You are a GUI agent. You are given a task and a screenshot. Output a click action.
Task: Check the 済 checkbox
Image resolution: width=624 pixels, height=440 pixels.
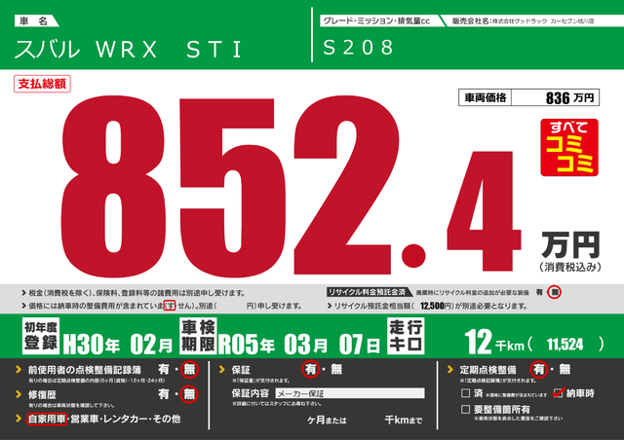point(465,393)
